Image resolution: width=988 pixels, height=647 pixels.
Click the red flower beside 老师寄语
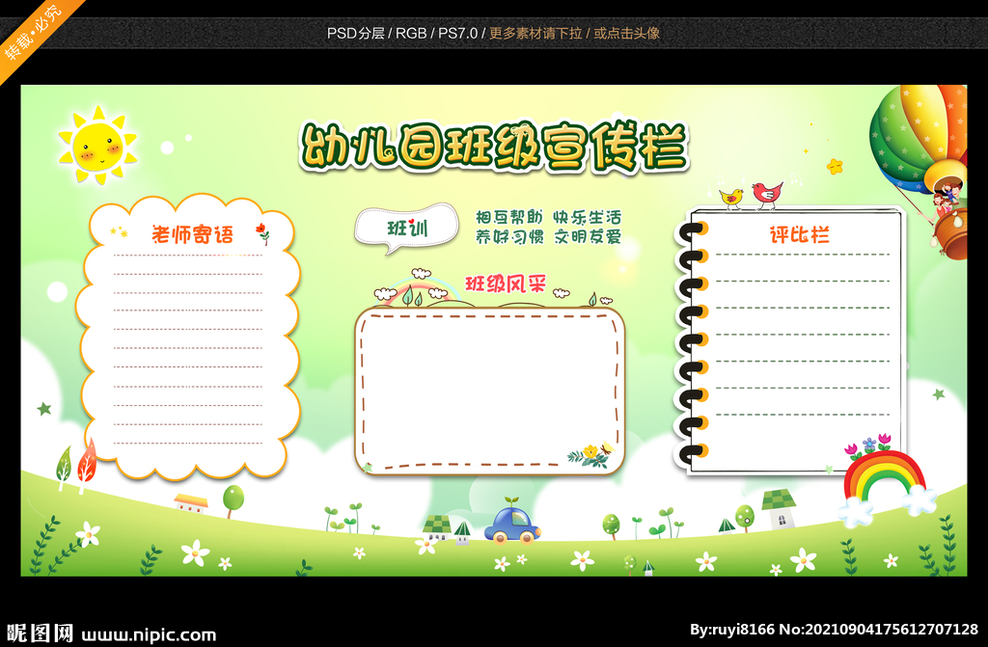262,233
